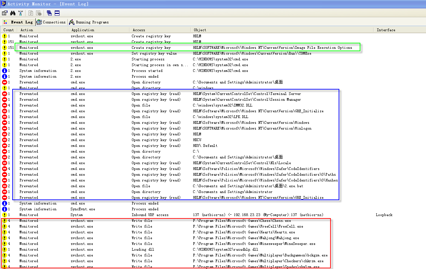Select the SyncEvnt.exe process ended row
This screenshot has height=269, width=426.
[83, 209]
